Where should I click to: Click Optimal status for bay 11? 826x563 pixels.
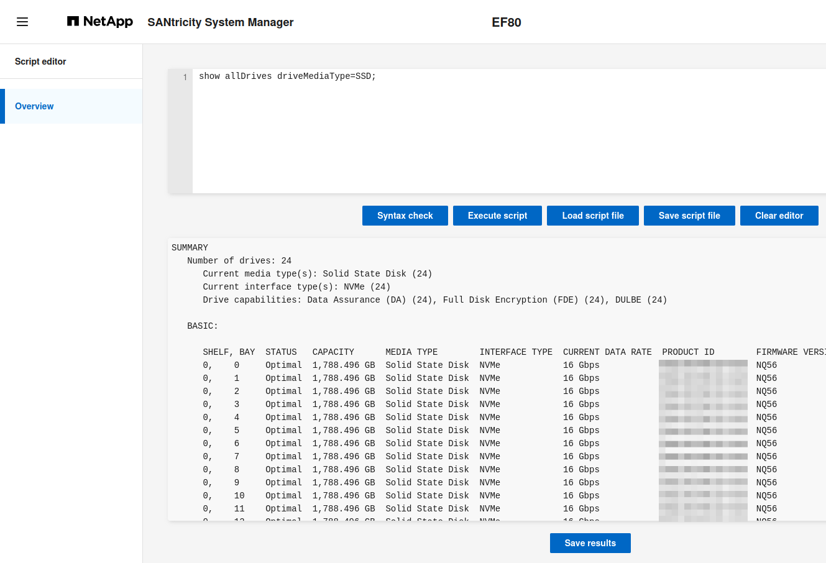click(x=283, y=508)
